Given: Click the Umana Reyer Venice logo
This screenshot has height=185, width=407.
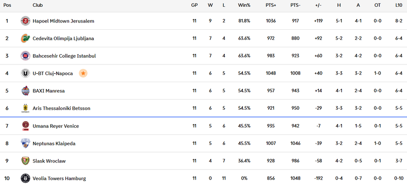Looking at the screenshot, I should click(x=26, y=126).
